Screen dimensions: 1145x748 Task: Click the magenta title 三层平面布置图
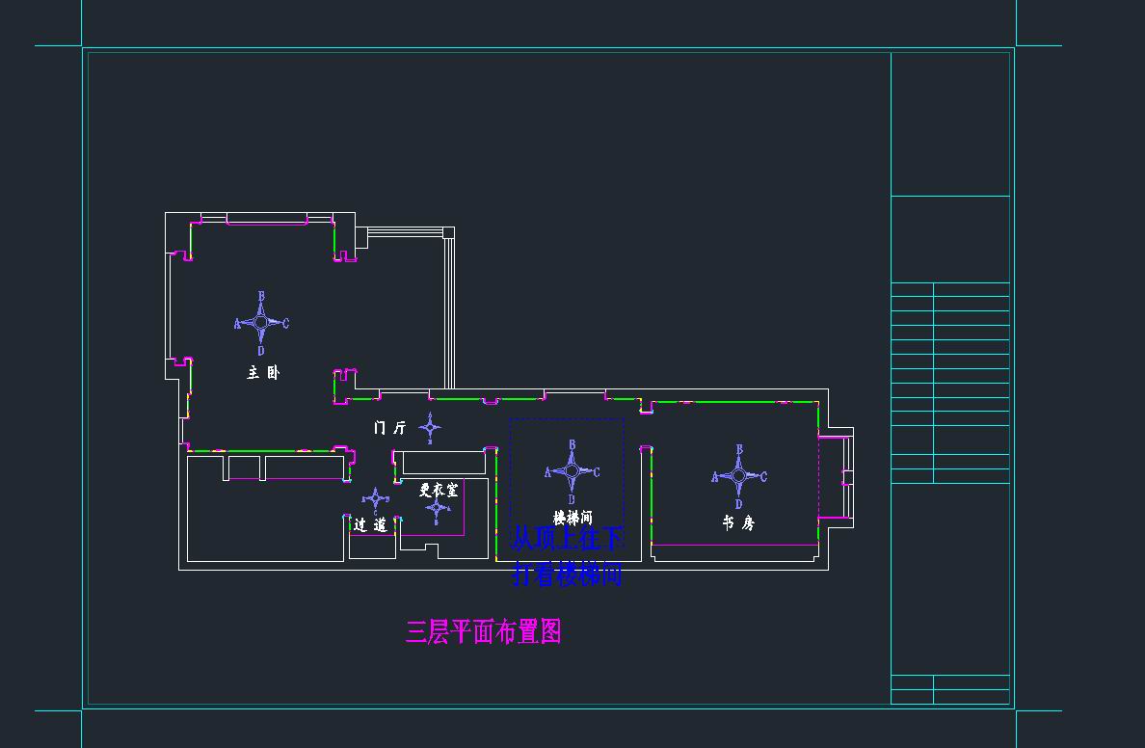[483, 631]
